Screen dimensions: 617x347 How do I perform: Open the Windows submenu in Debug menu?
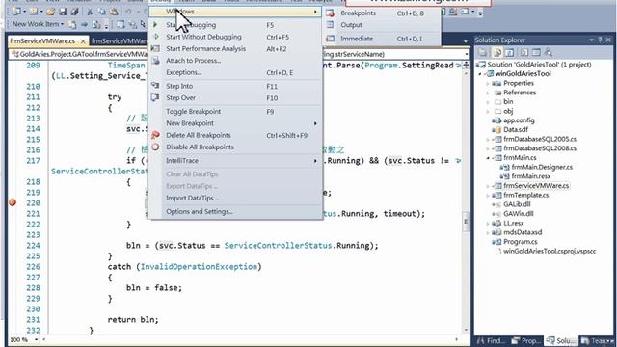pos(235,12)
